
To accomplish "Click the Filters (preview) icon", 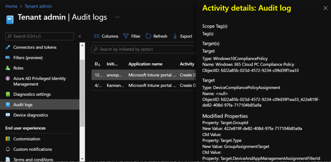I will 8,57.
